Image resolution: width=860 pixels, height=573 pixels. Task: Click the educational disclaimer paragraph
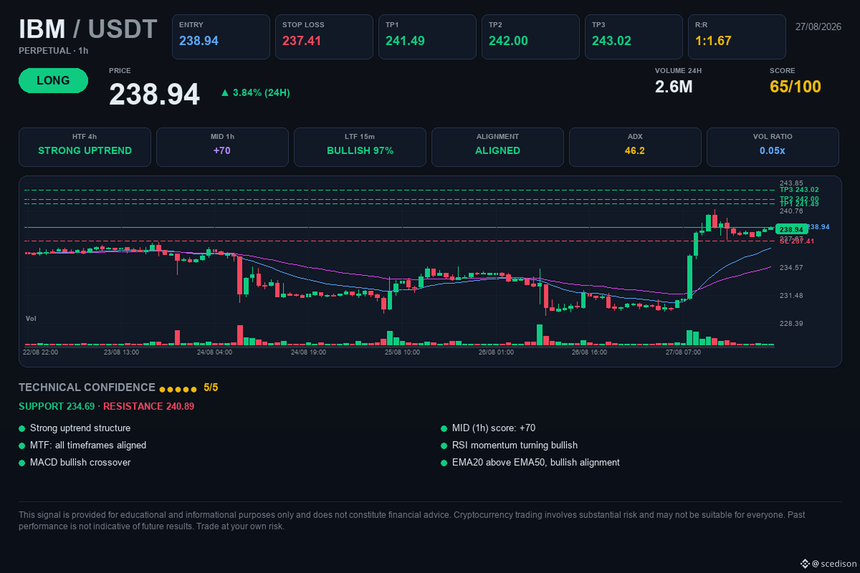click(412, 520)
